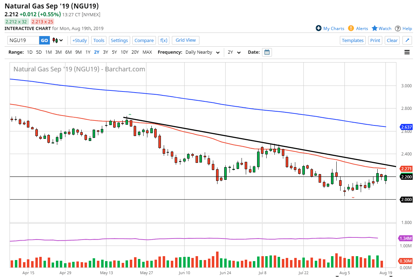
Task: Open the Help question mark icon
Action: click(x=398, y=28)
